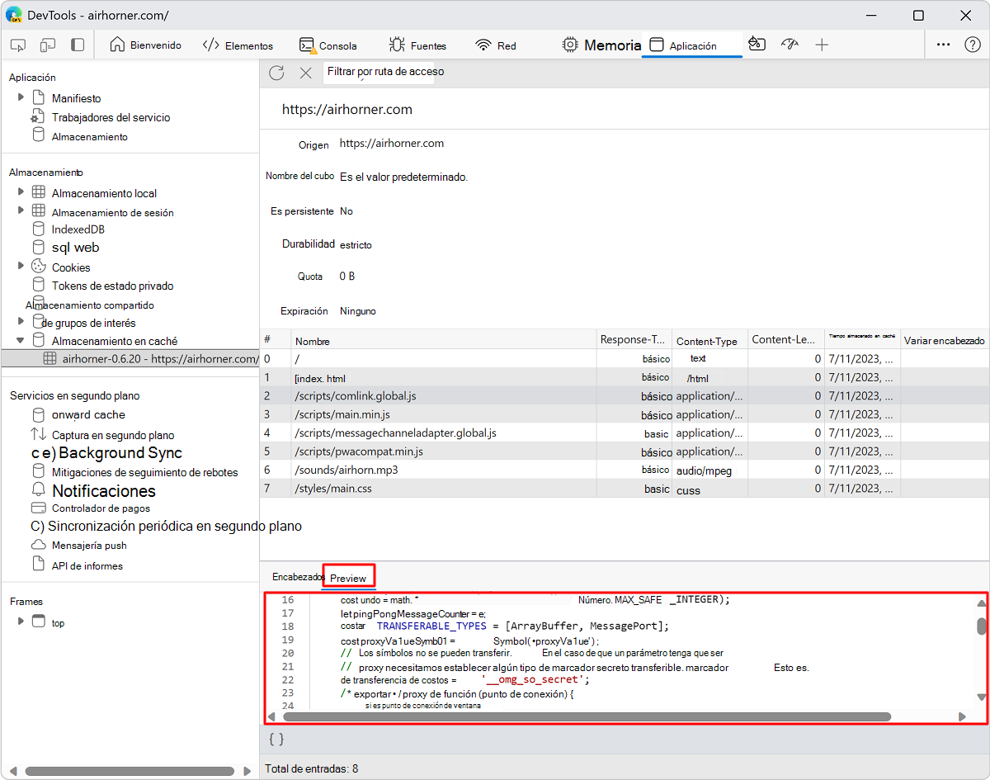
Task: Open the more options ellipsis menu
Action: click(944, 45)
